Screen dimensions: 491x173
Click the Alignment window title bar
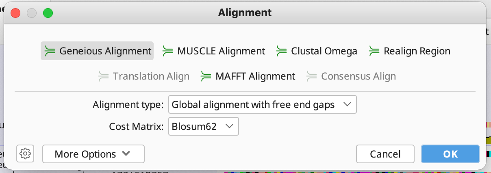(245, 13)
